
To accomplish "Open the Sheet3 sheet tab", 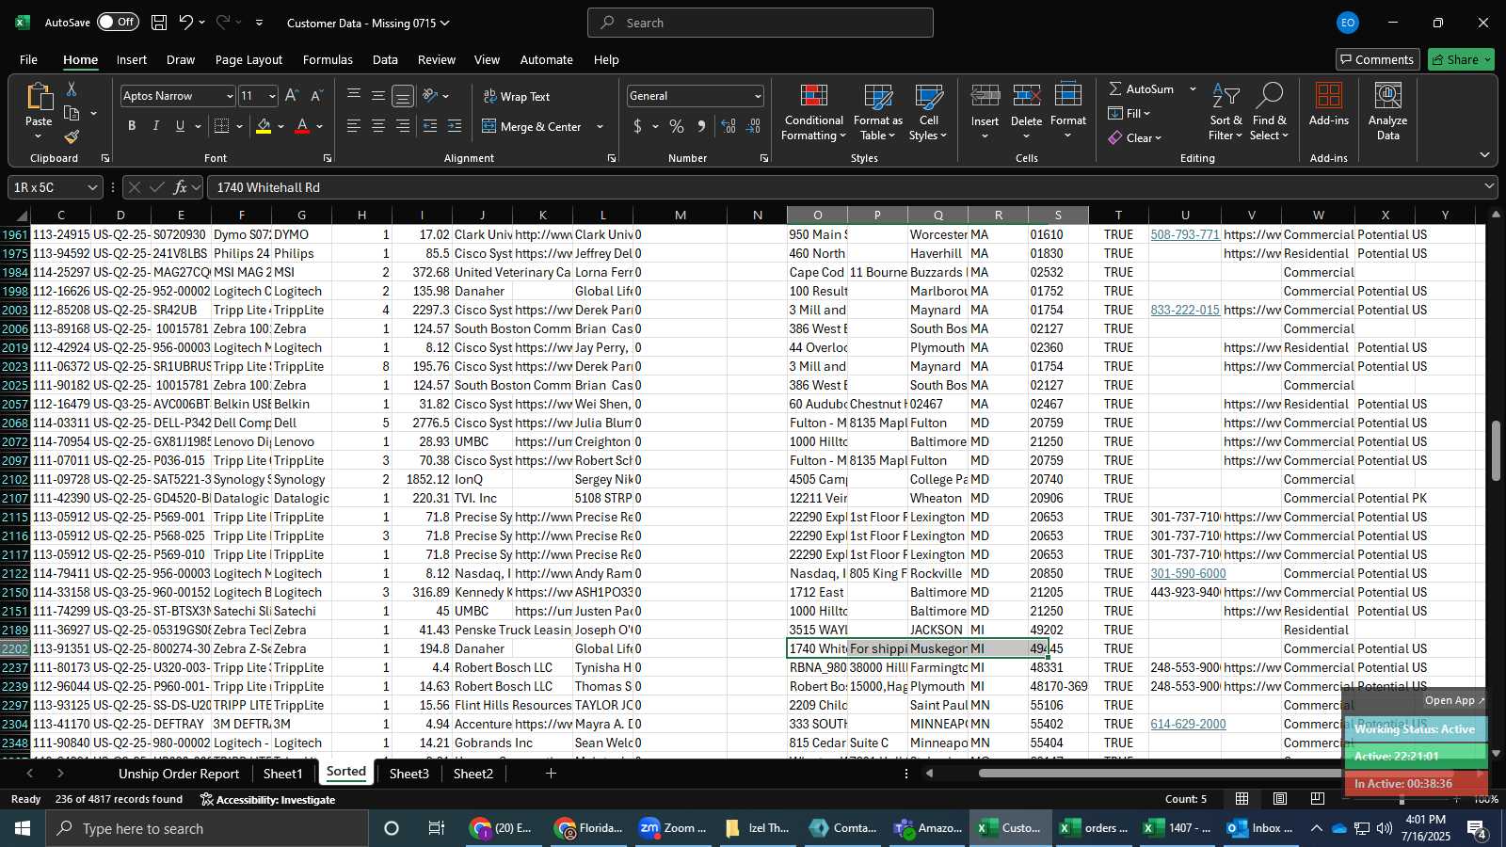I will click(409, 774).
